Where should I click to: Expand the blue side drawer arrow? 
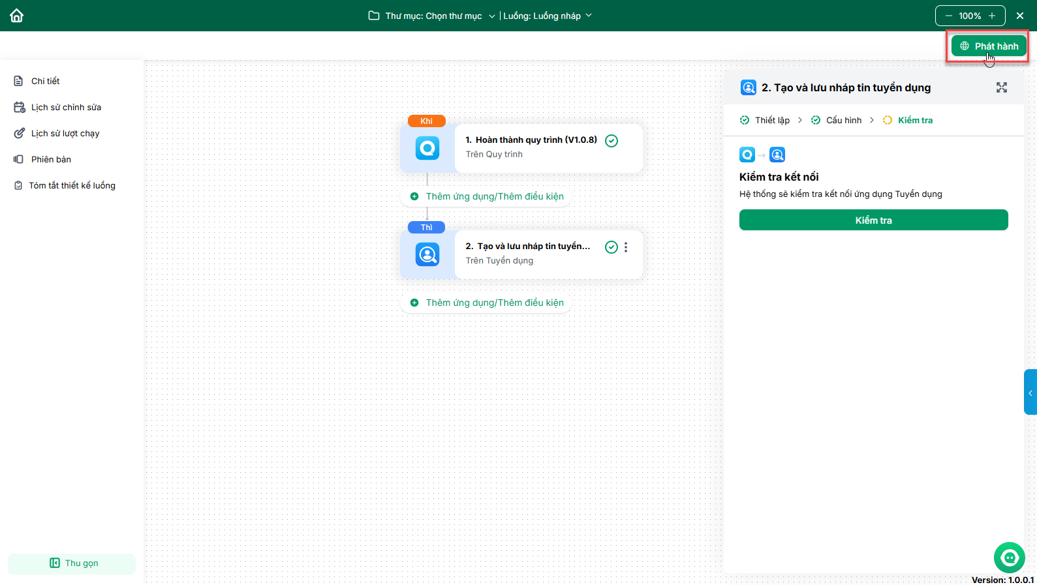[1030, 393]
